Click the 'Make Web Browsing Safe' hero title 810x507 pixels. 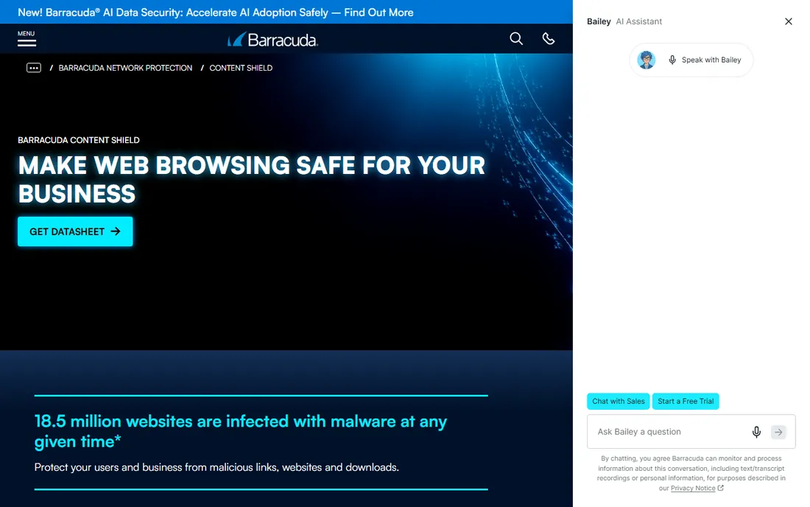pyautogui.click(x=252, y=179)
